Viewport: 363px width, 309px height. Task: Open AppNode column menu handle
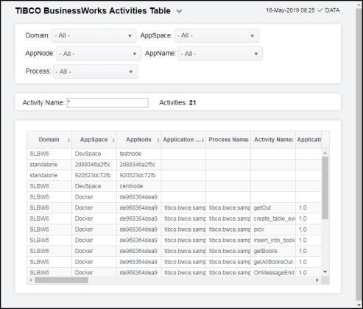158,140
